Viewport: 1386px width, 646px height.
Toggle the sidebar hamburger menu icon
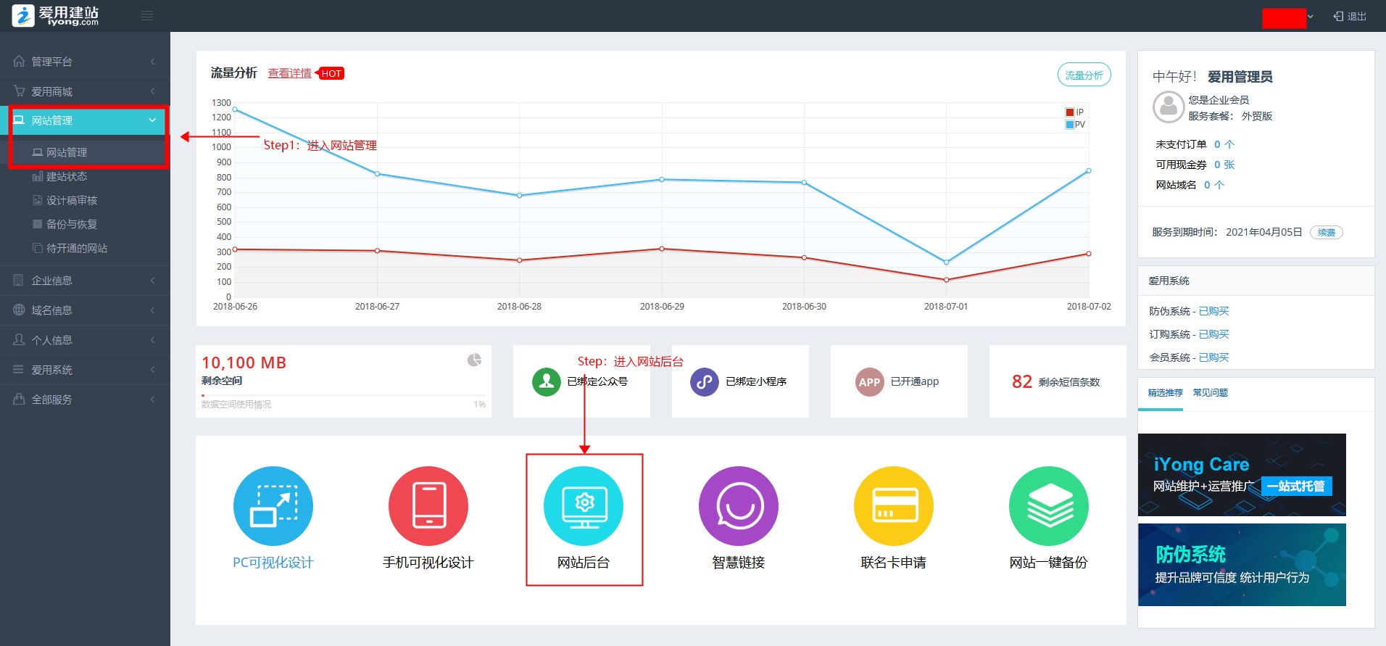click(147, 15)
